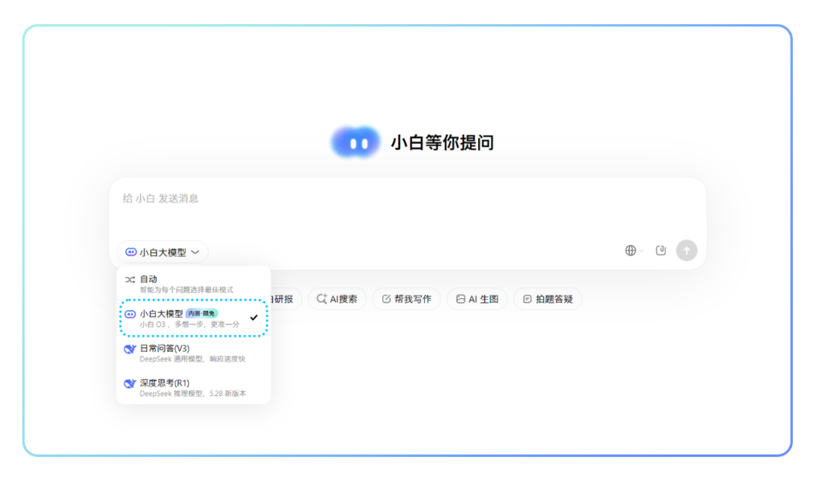Open the AI搜索 shortcut
Screen dimensions: 817x478
337,299
